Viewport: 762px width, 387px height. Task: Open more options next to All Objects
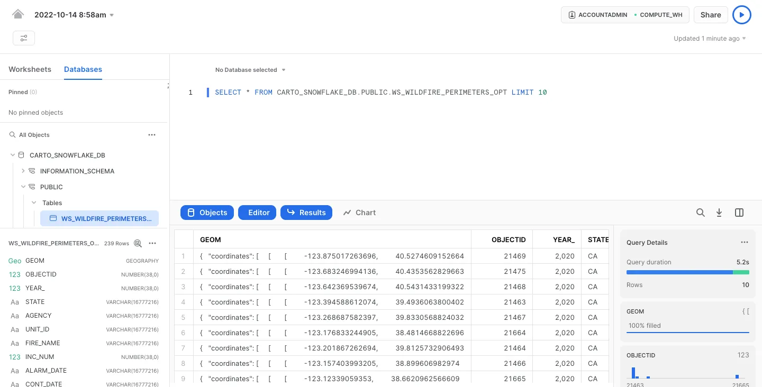[x=152, y=135]
